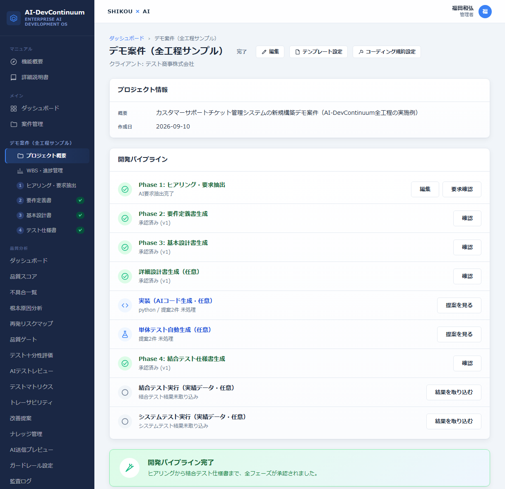Click 編集 button in Phase 1 row
Image resolution: width=505 pixels, height=489 pixels.
[425, 189]
